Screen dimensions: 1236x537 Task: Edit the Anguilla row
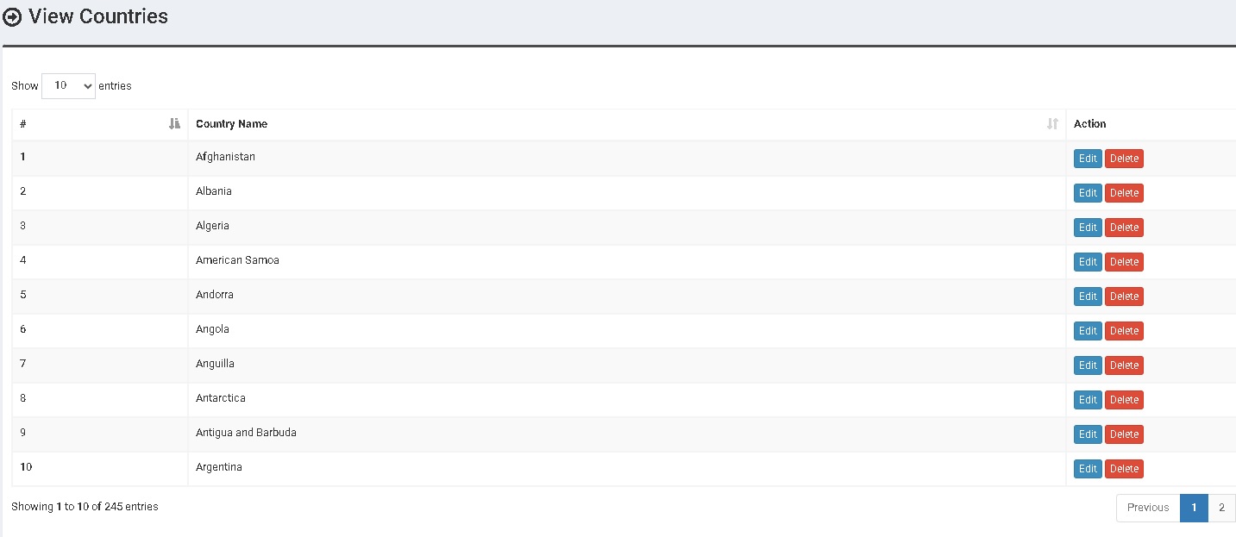point(1088,365)
